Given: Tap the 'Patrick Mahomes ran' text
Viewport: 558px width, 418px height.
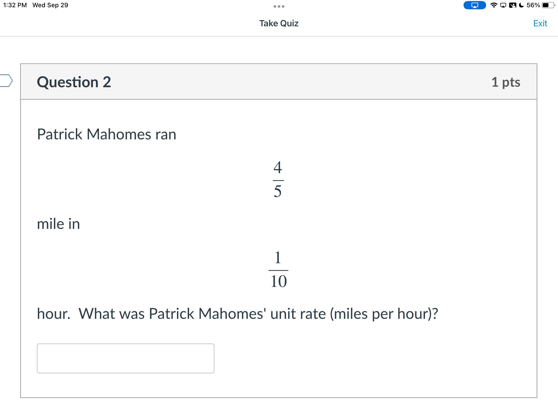Looking at the screenshot, I should 107,134.
